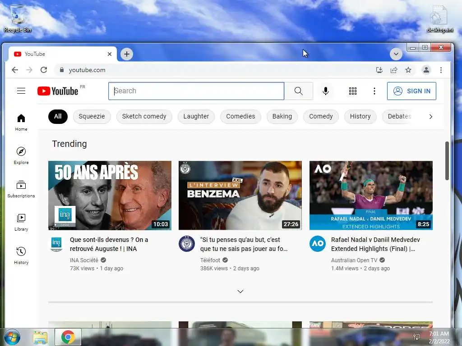462x346 pixels.
Task: Start voice search with the microphone icon
Action: pos(326,91)
